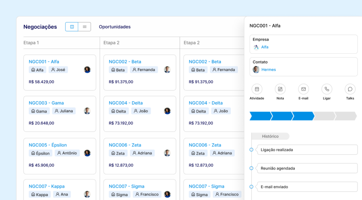Open the Oportunidades tab
The width and height of the screenshot is (362, 200).
click(115, 27)
